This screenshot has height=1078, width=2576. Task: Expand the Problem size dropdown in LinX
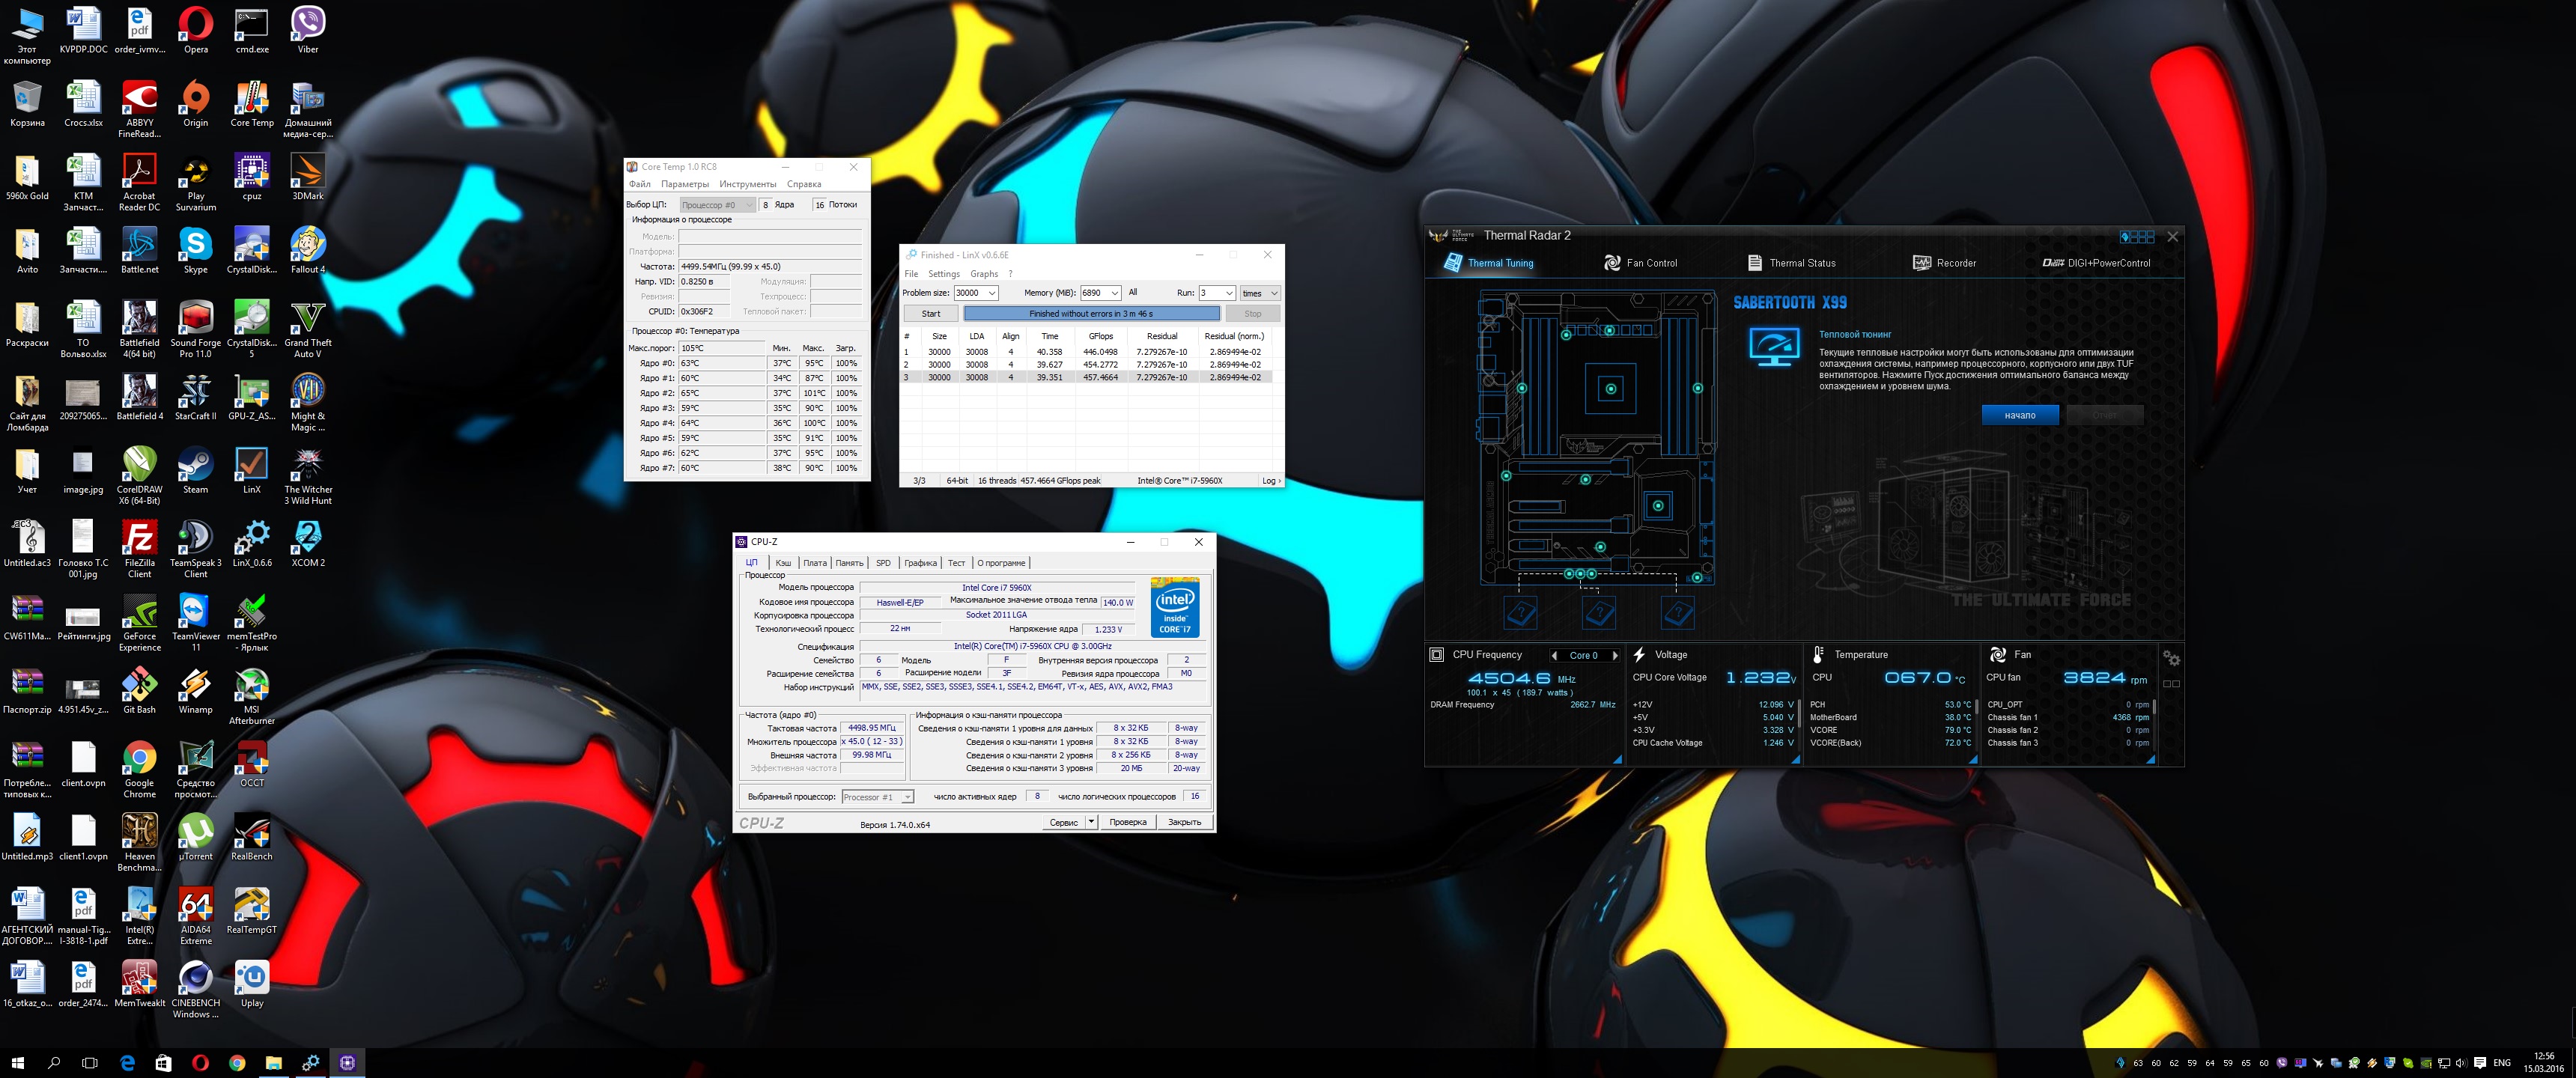(x=991, y=293)
